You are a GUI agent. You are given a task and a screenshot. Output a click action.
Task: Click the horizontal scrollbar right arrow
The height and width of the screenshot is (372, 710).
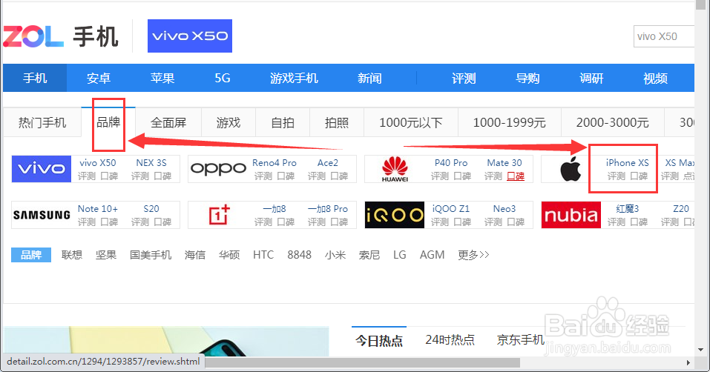click(x=688, y=362)
